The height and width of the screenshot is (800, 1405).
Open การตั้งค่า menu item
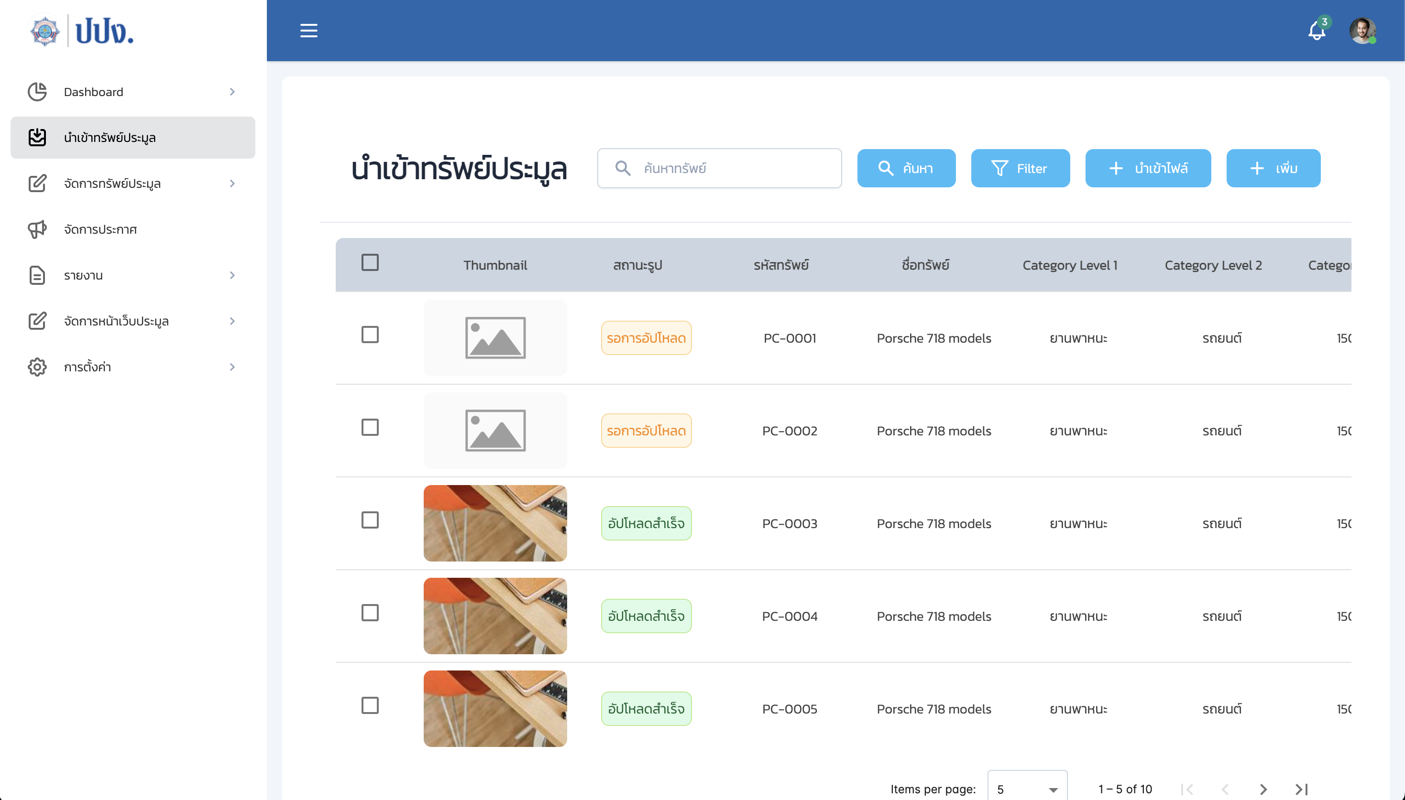coord(132,367)
